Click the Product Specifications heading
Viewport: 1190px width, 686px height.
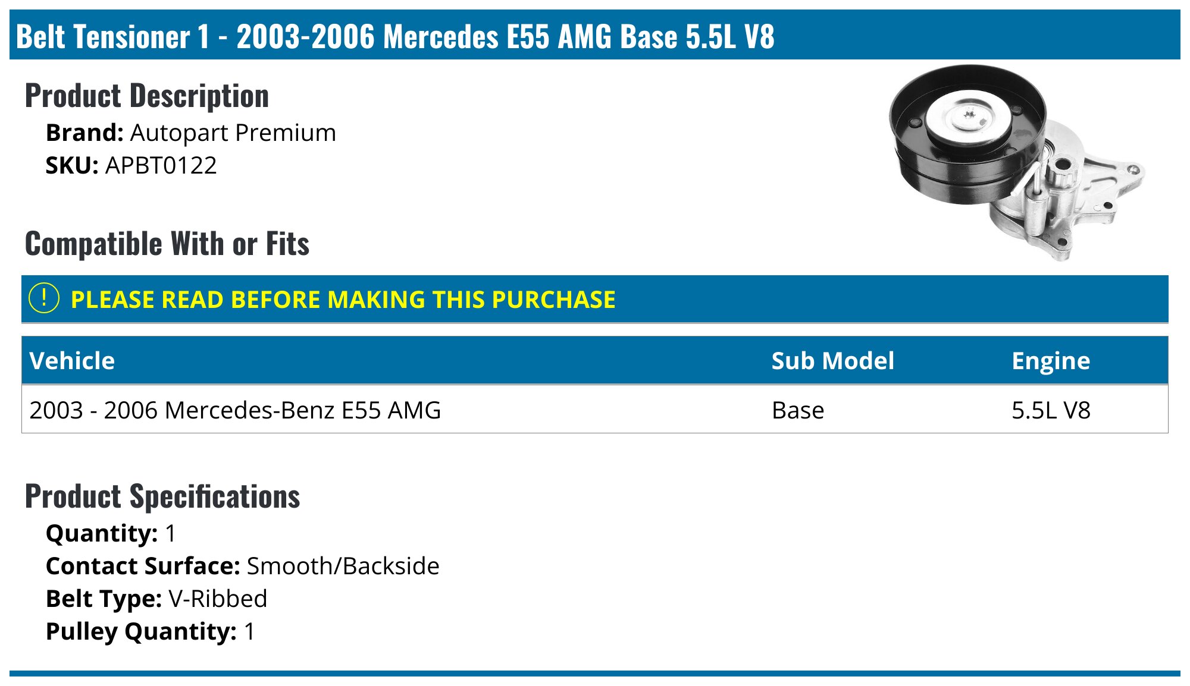click(x=162, y=496)
